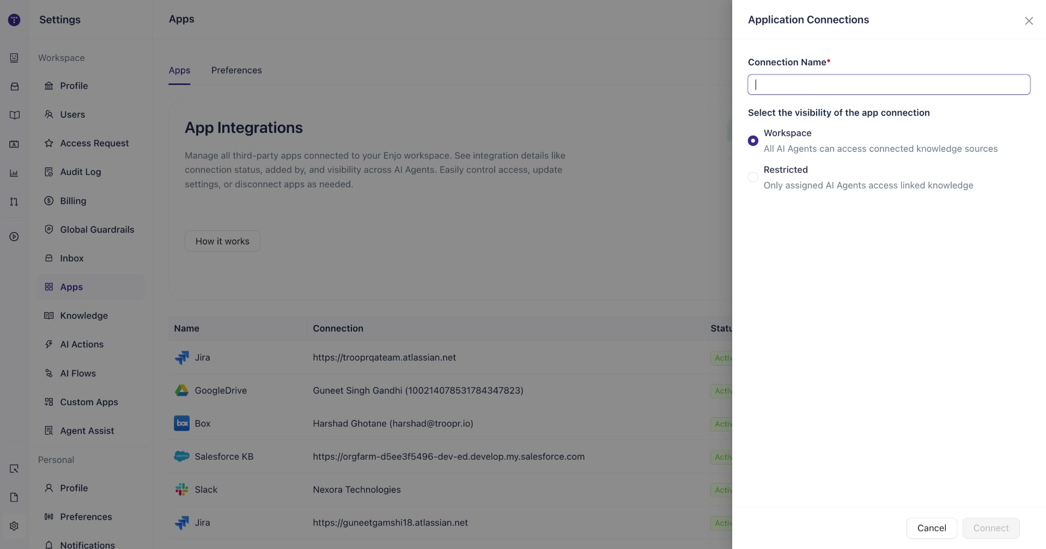Open Custom Apps in settings sidebar
This screenshot has height=549, width=1046.
coord(90,402)
